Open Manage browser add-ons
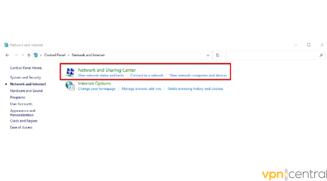 pos(141,89)
